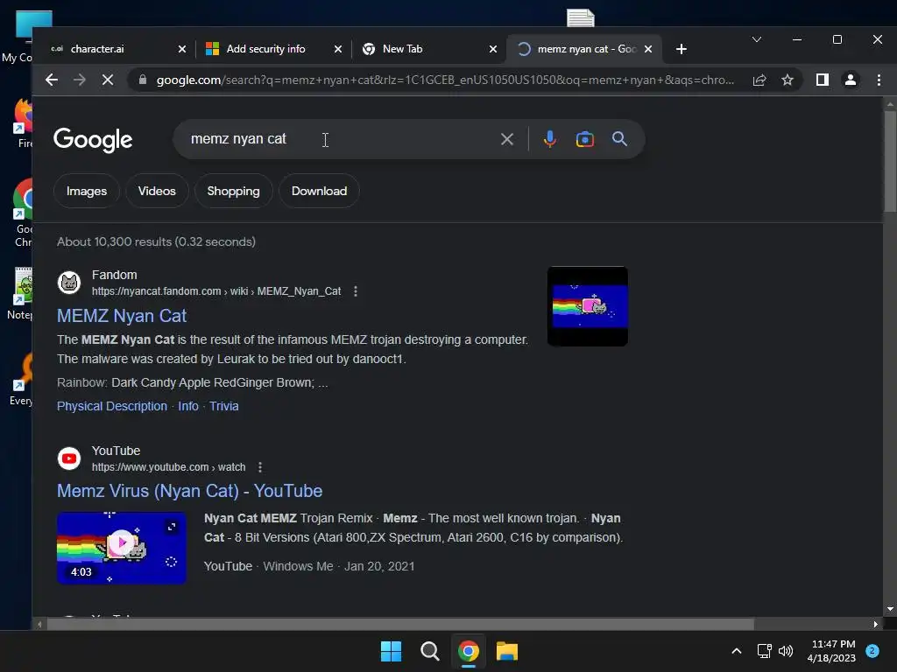Open tab search dropdown arrow
Image resolution: width=897 pixels, height=672 pixels.
tap(756, 39)
